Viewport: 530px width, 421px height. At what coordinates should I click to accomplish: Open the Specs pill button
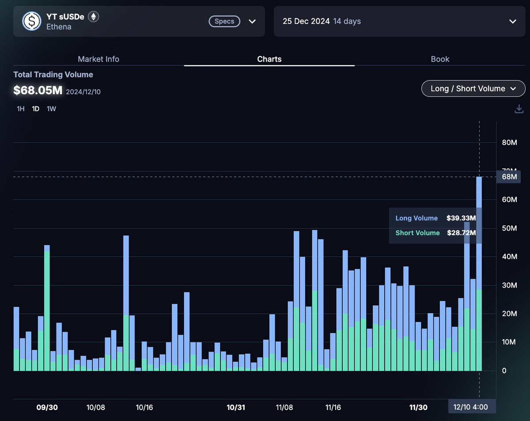(x=224, y=21)
